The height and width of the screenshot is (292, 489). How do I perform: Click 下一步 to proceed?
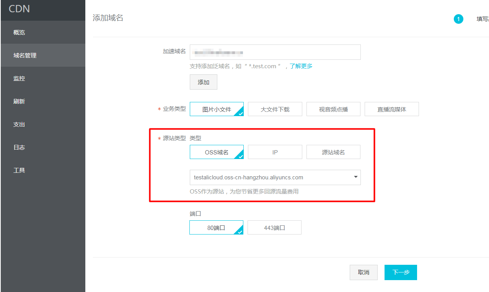(x=401, y=272)
